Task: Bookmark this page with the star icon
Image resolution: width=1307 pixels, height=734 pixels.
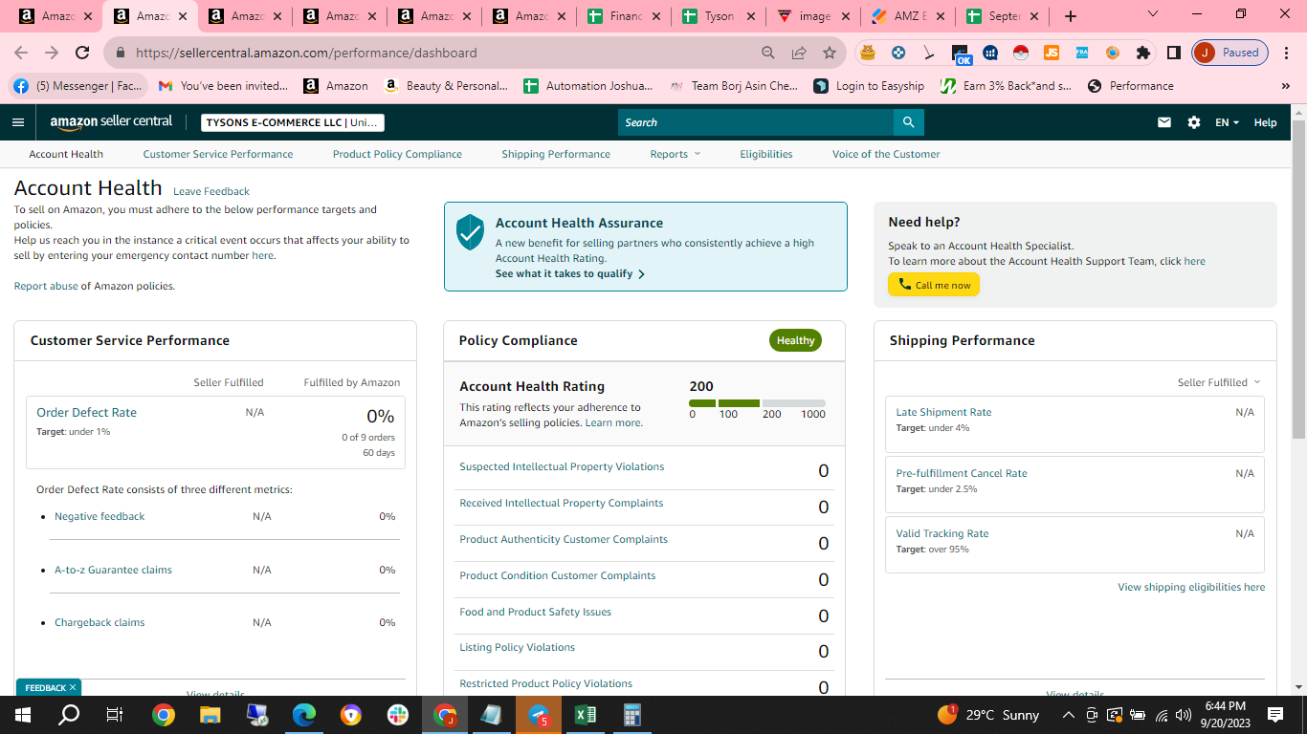Action: click(x=830, y=53)
